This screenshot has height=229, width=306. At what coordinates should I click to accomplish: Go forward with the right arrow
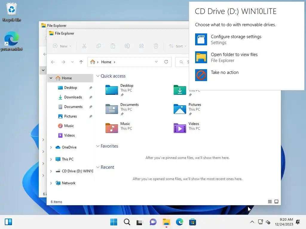pos(63,62)
